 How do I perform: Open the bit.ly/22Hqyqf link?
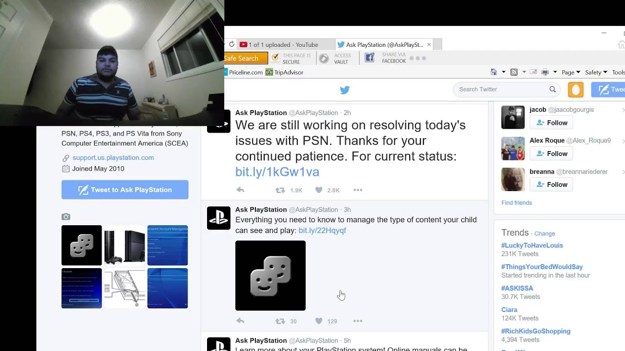(322, 231)
